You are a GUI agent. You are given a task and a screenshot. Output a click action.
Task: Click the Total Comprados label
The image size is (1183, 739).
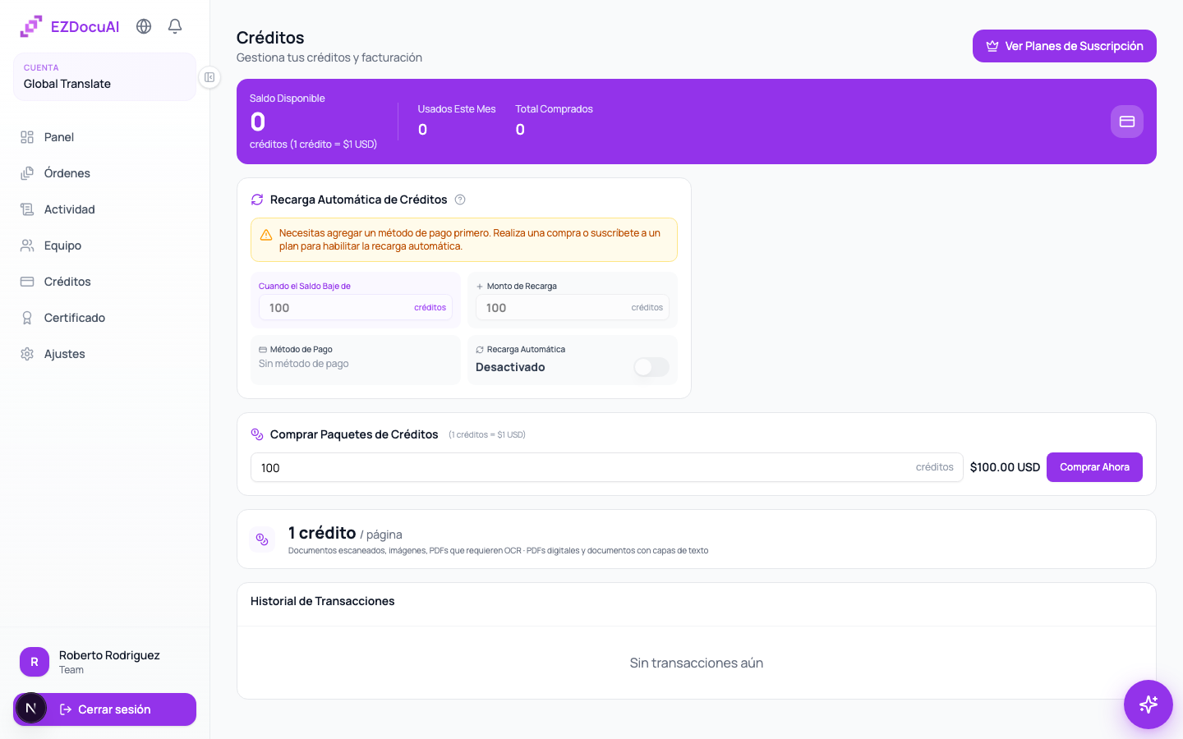point(554,109)
